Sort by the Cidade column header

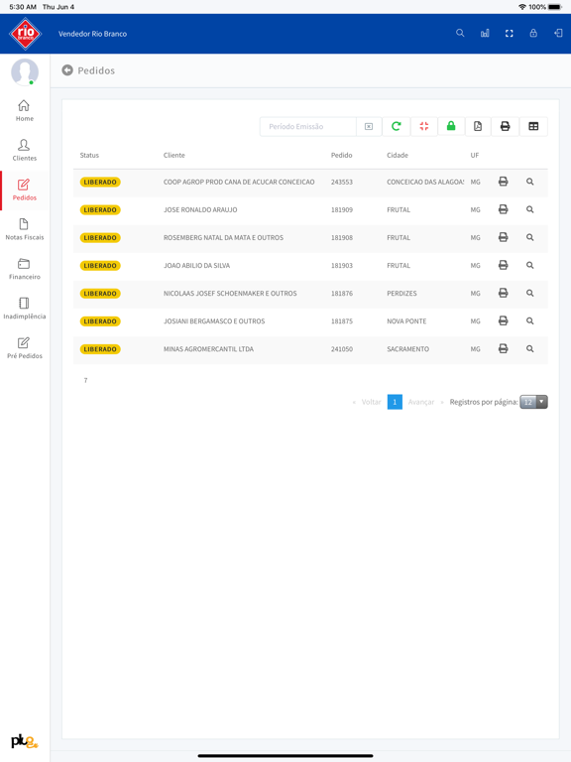point(398,155)
